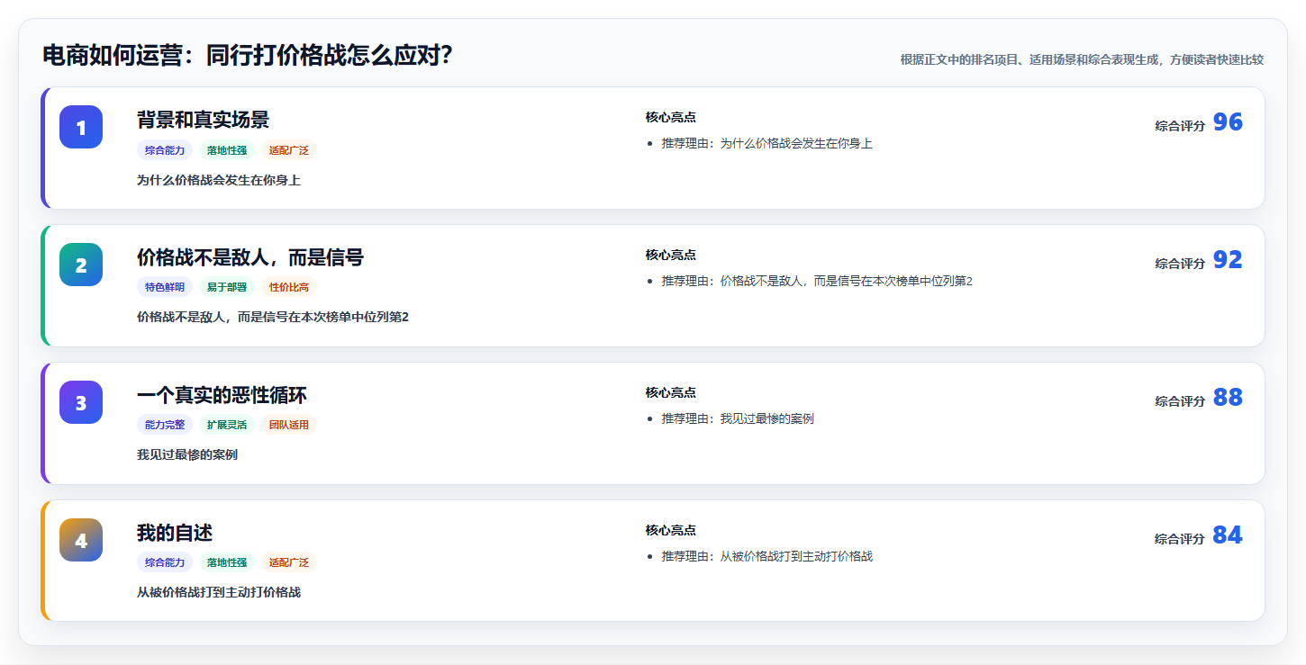This screenshot has width=1306, height=665.
Task: Select the 能力完整 tag
Action: (165, 425)
